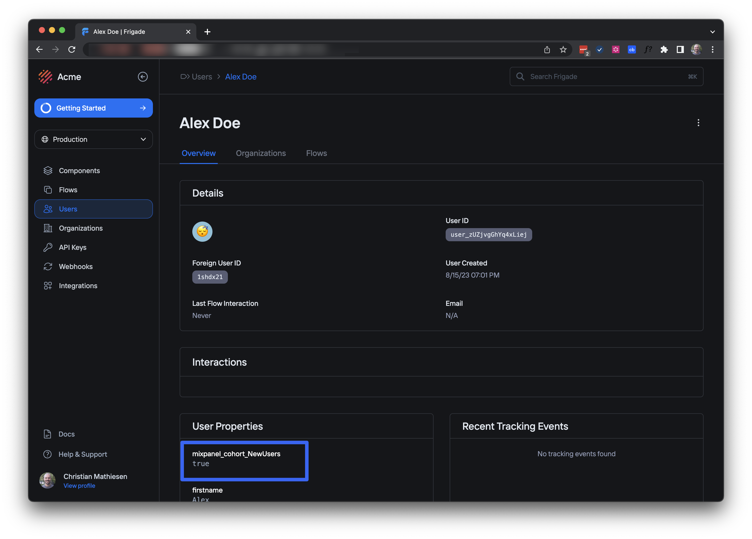Screen dimensions: 752x539
Task: Click the Getting Started button
Action: (x=94, y=108)
